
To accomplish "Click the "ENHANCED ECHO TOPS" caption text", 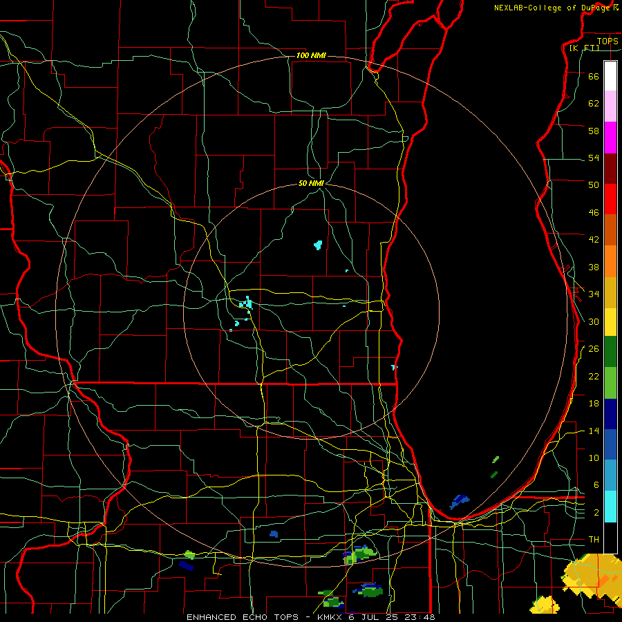I will coord(243,617).
